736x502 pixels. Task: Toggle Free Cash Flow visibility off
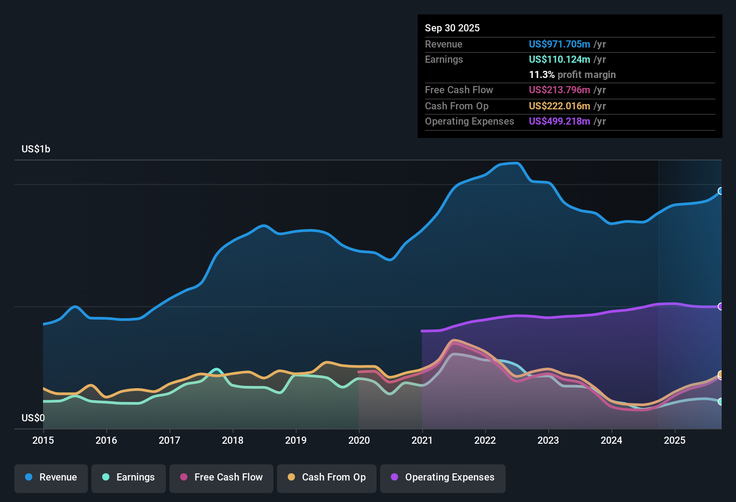(x=221, y=477)
